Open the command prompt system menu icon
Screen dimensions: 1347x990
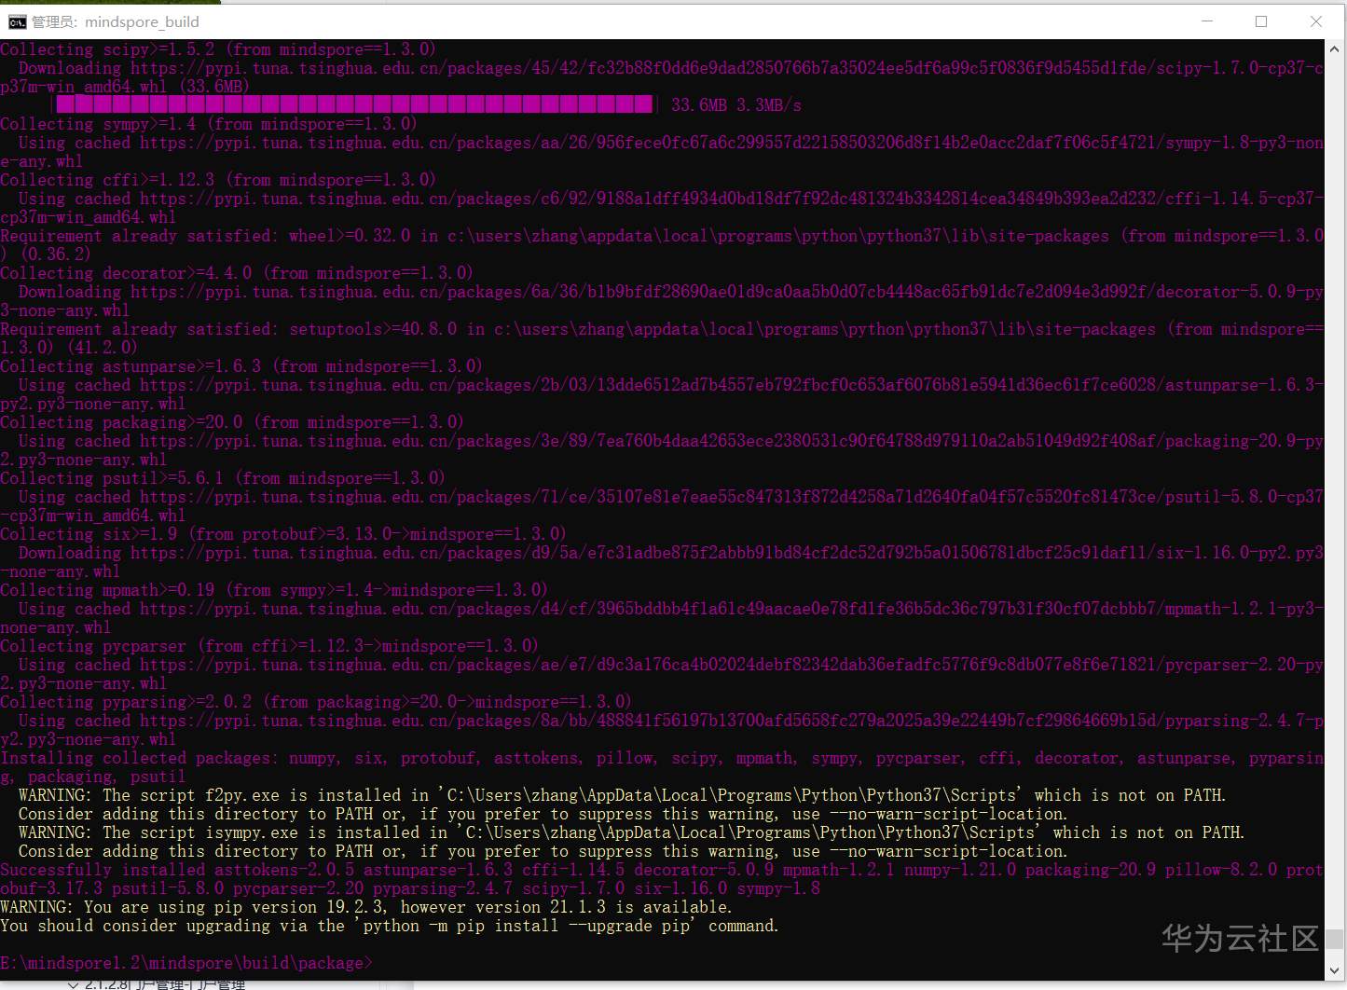[17, 21]
